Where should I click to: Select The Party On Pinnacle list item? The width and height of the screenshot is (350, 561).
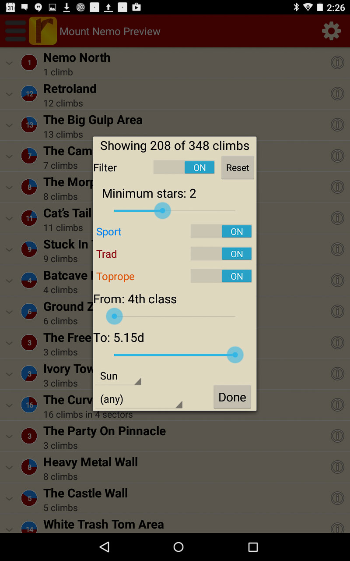tap(105, 437)
